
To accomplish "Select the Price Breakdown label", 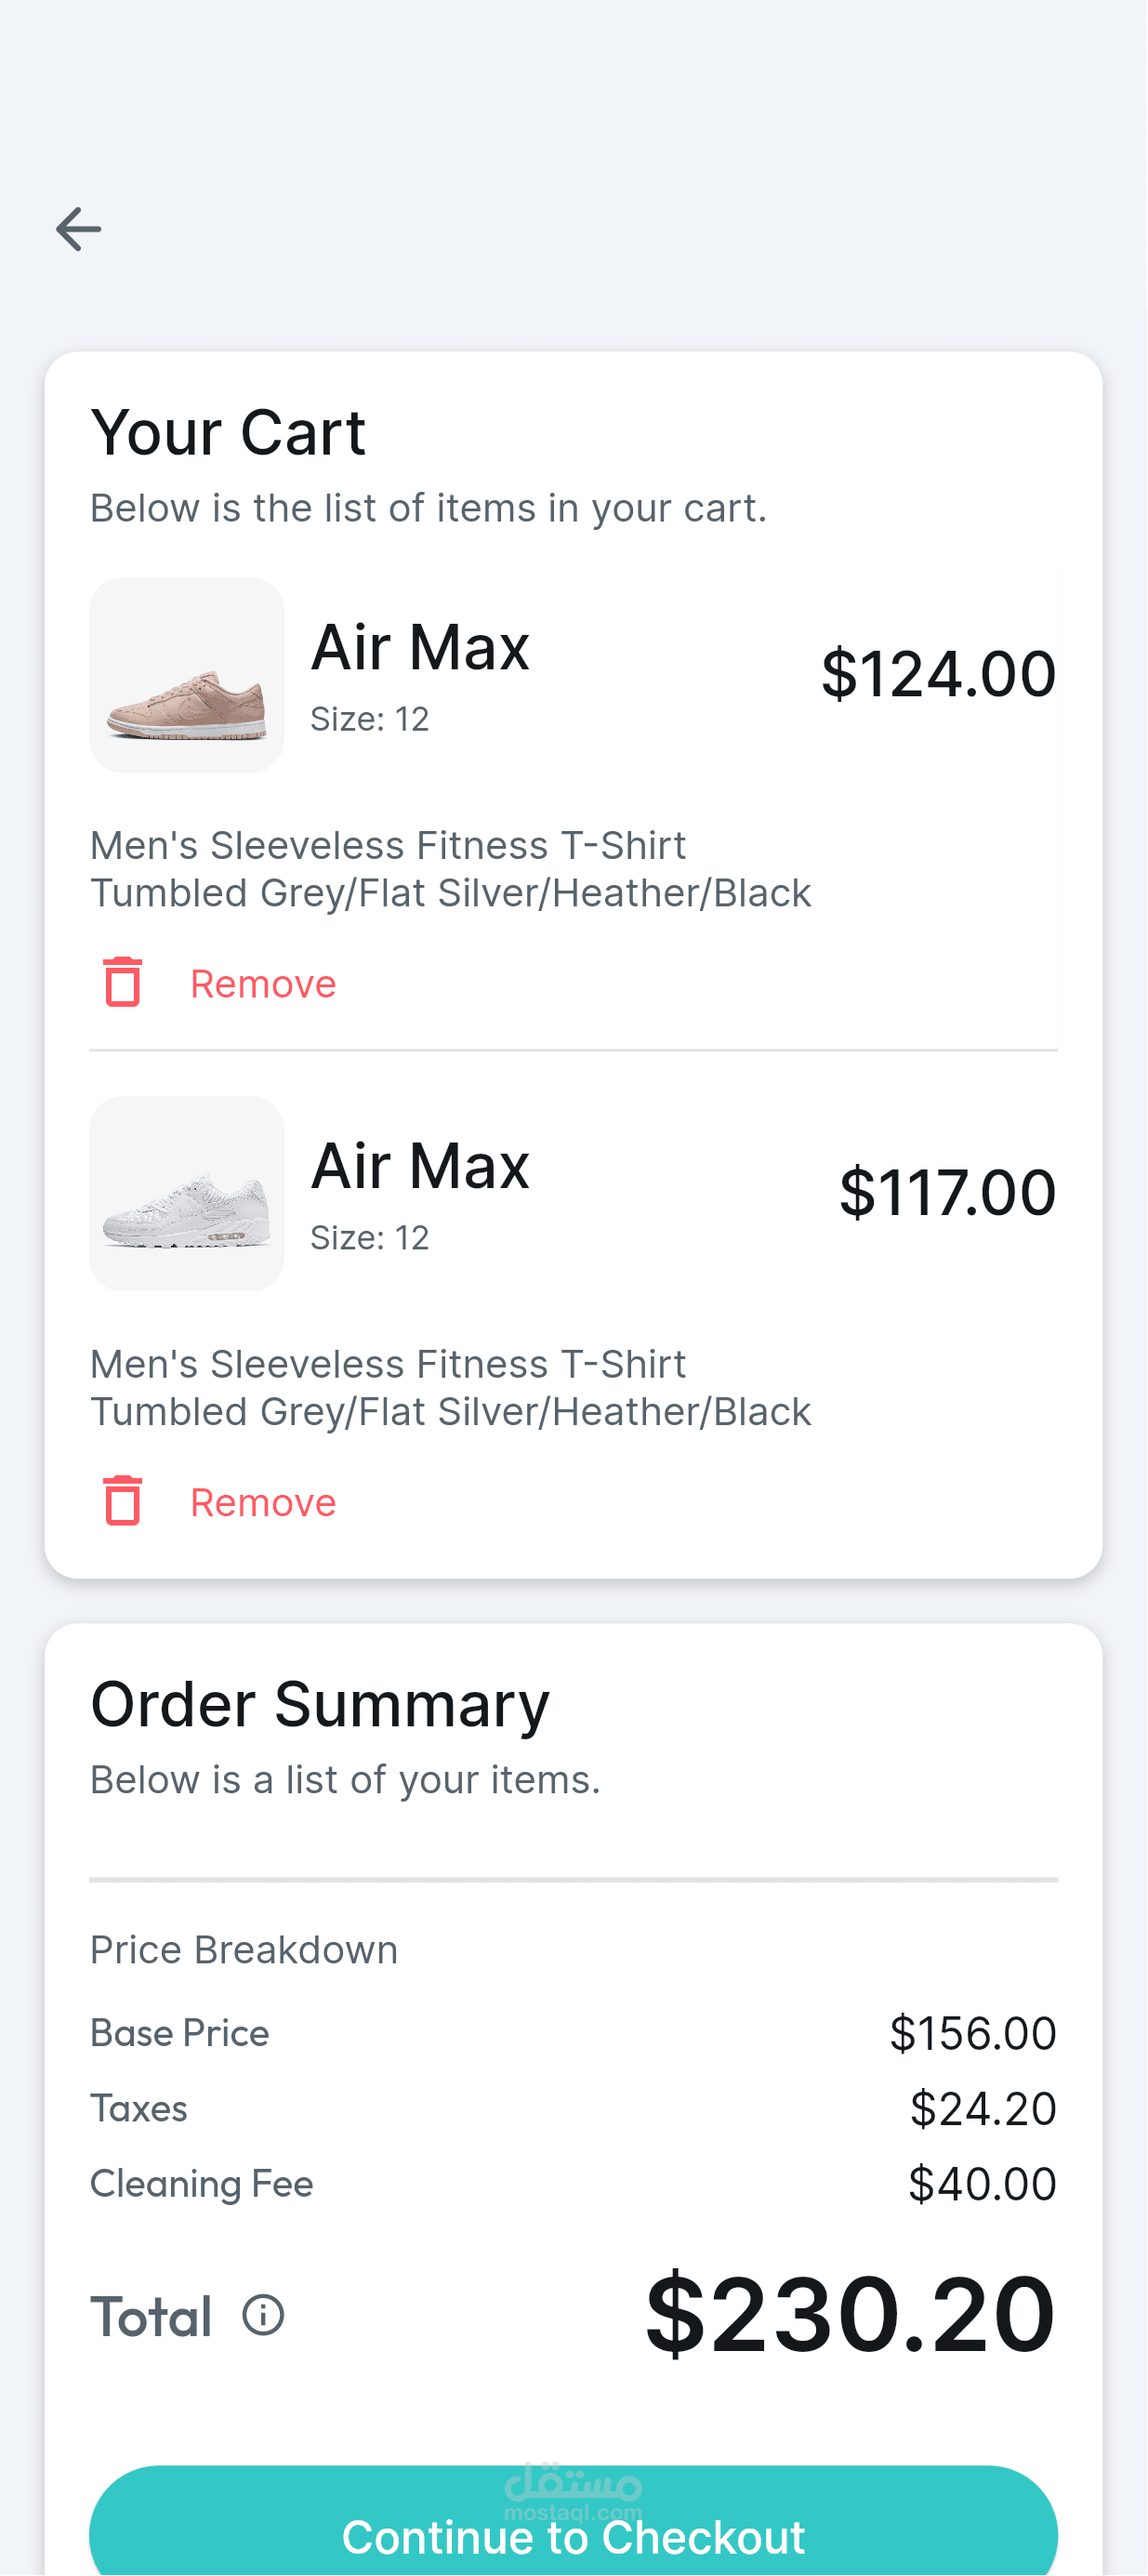I will [x=244, y=1950].
